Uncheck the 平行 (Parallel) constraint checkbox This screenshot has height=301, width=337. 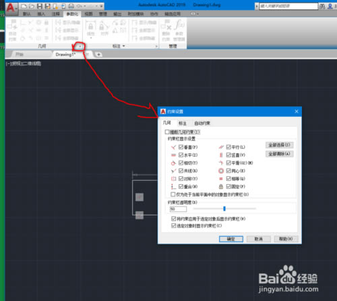point(228,147)
